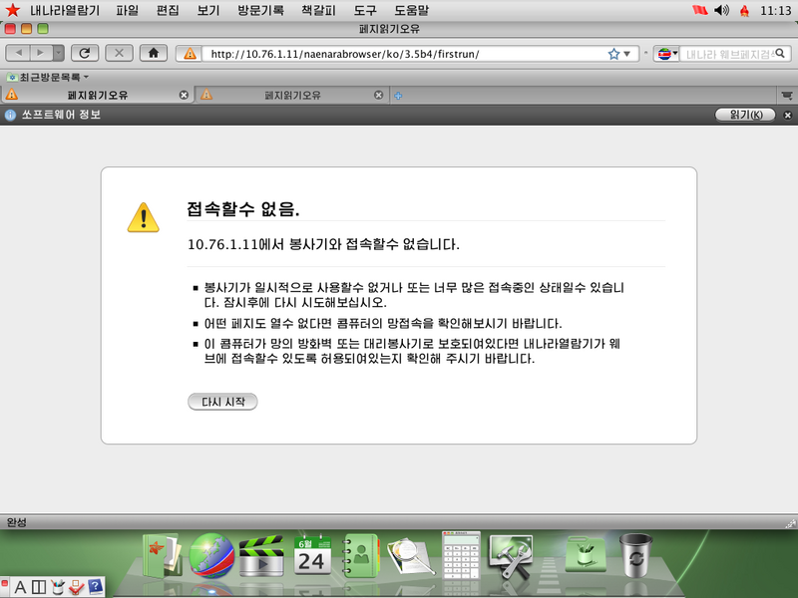Dismiss the 쏘프트웨어 정보 notification bar

(x=788, y=116)
